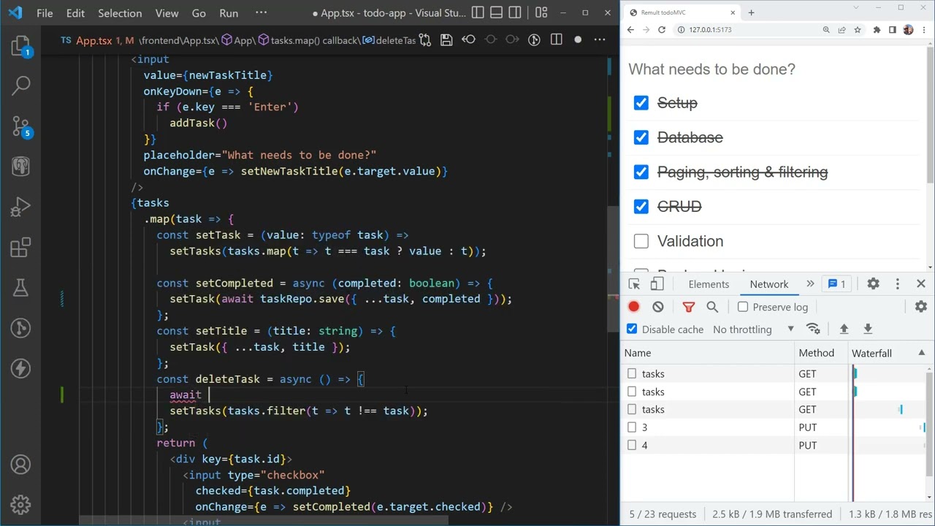The height and width of the screenshot is (526, 935).
Task: Toggle primary sidebar layout icon in title bar
Action: (x=478, y=13)
